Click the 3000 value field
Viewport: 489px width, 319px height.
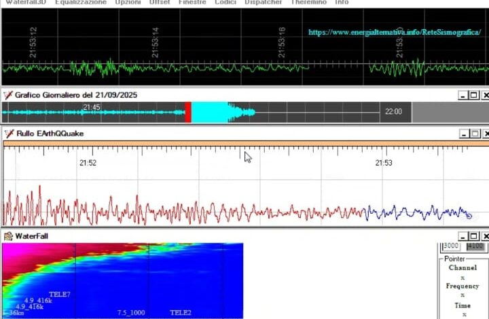pyautogui.click(x=451, y=246)
